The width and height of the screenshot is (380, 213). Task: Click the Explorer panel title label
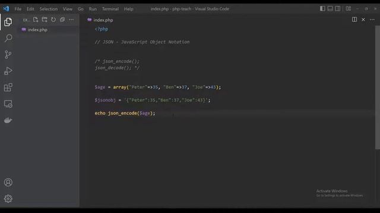point(26,20)
